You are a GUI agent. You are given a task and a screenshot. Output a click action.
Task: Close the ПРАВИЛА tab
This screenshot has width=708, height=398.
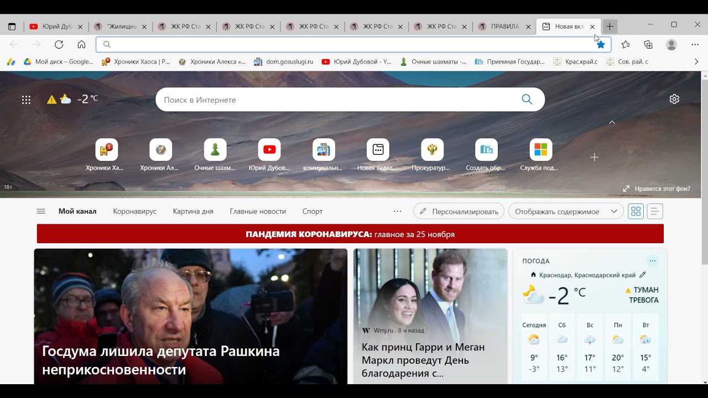528,27
